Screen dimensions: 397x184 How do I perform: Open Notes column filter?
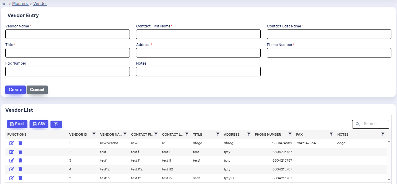pos(383,134)
